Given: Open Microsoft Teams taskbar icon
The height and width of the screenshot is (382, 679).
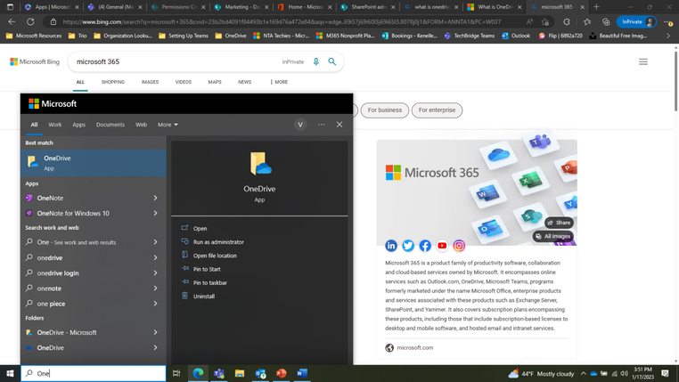Looking at the screenshot, I should [x=218, y=373].
